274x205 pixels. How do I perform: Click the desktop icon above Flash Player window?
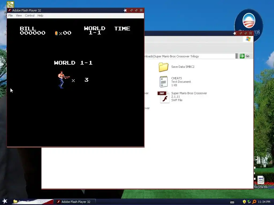(10, 4)
